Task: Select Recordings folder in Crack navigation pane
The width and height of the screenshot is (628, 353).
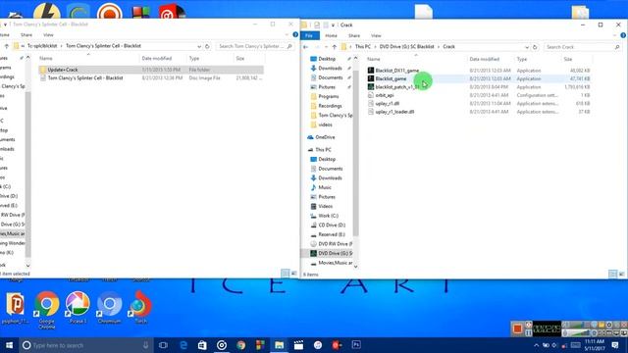Action: pos(330,106)
